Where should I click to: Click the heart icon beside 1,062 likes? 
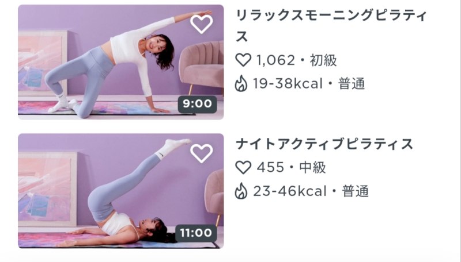pos(243,60)
